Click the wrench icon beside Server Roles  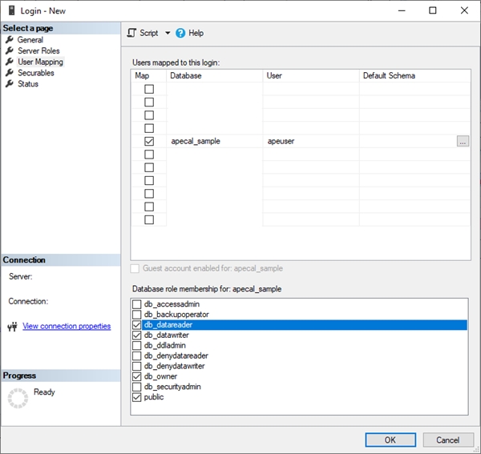point(10,51)
